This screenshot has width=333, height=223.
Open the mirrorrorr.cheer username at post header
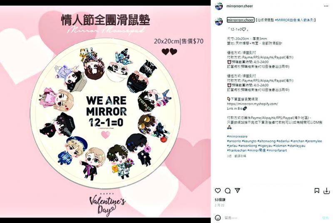pyautogui.click(x=240, y=6)
